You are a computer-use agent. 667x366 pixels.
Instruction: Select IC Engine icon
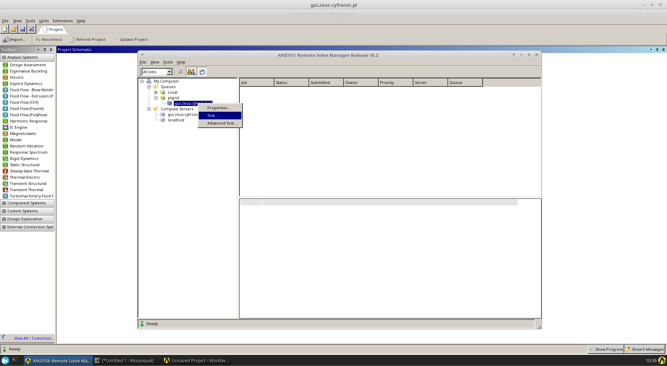point(5,127)
